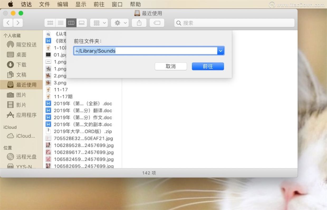Click the folder path input field

[x=145, y=51]
